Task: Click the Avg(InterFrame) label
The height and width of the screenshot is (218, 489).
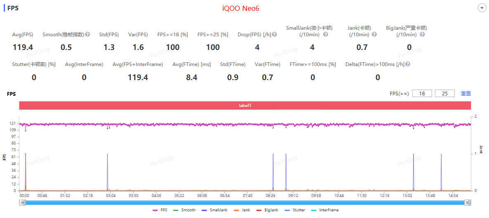Action: tap(84, 64)
